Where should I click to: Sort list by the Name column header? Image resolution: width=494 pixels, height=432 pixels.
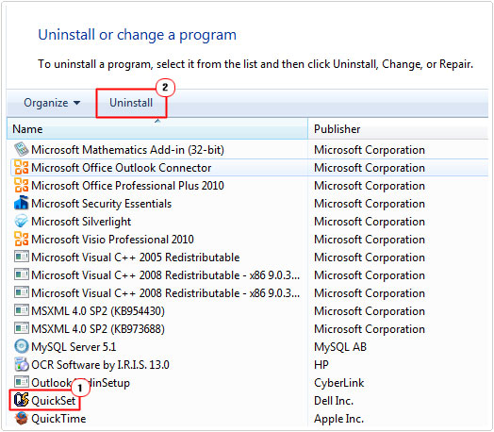(x=157, y=129)
